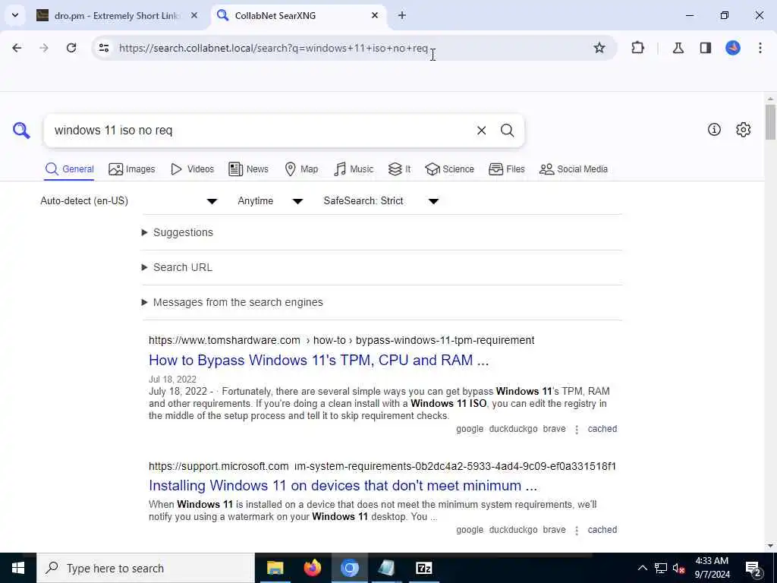Open the language Auto-detect (en-US) dropdown
Viewport: 777px width, 583px height.
tap(128, 200)
